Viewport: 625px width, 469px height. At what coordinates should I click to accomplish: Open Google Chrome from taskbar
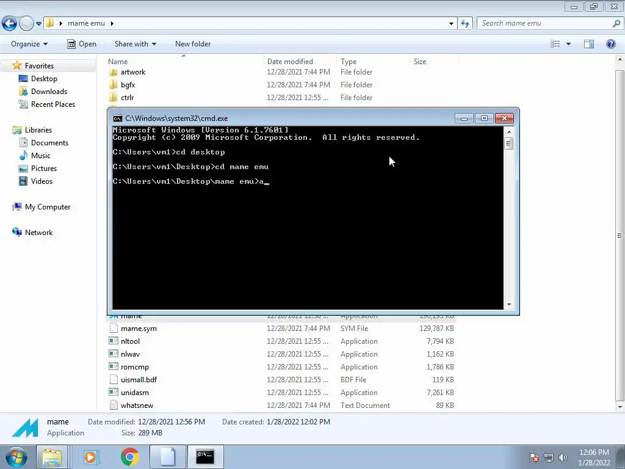[129, 457]
